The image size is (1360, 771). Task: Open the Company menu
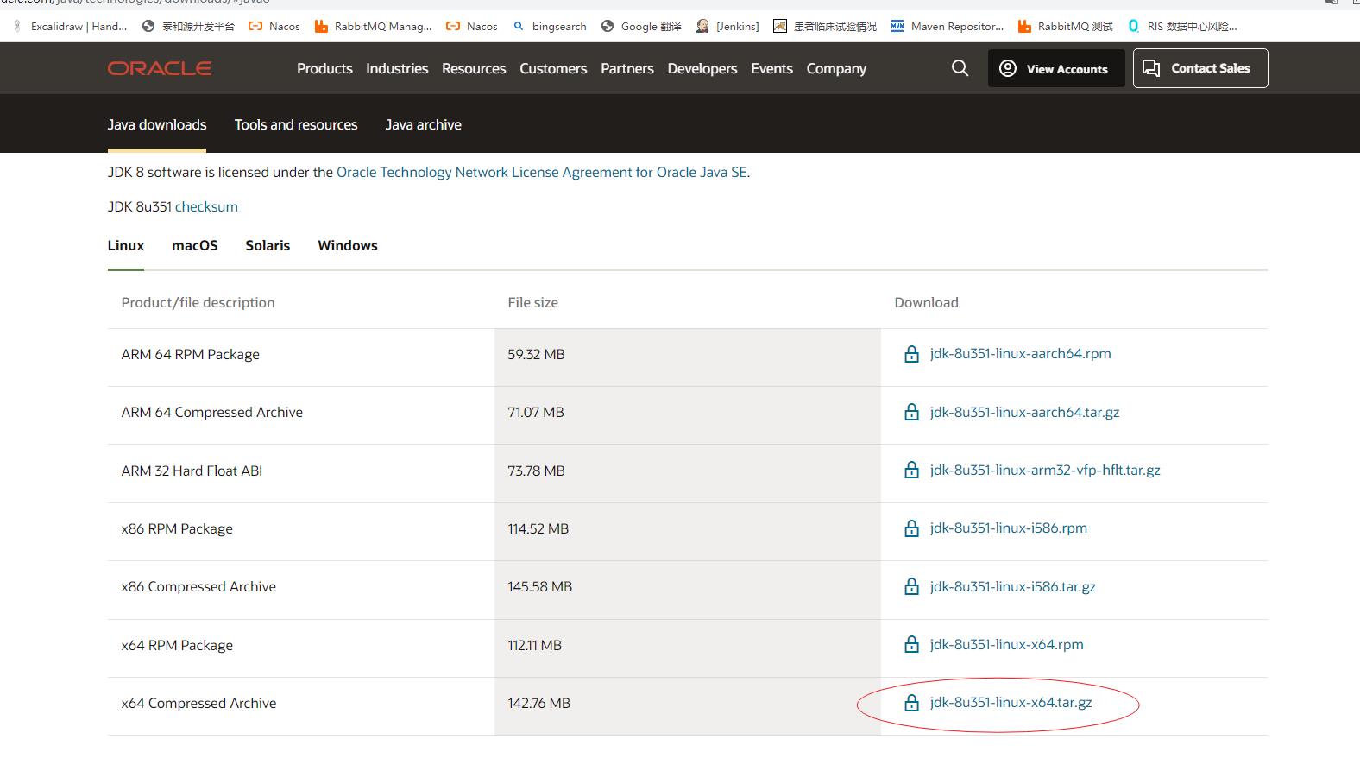pyautogui.click(x=836, y=68)
